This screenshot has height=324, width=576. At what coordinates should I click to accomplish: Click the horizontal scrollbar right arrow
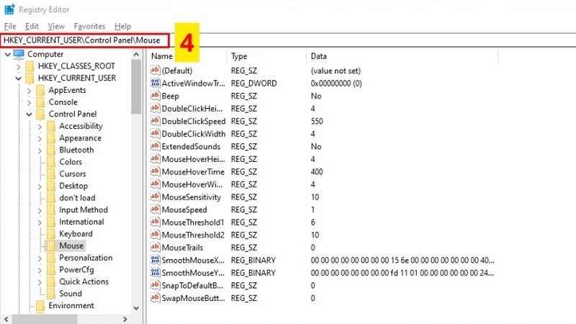(x=125, y=319)
